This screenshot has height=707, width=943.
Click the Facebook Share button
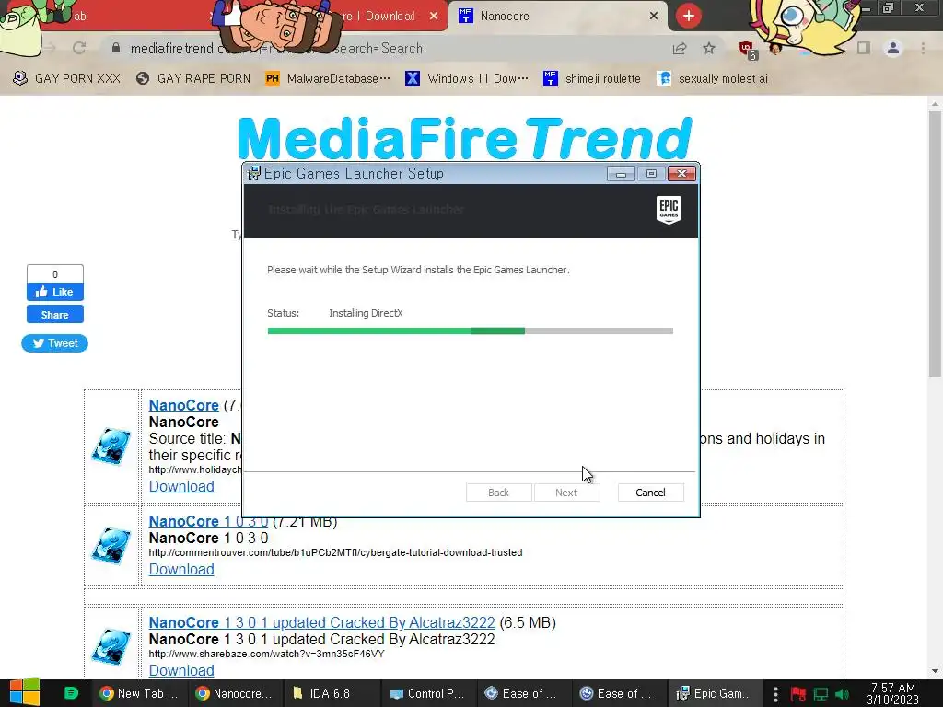[54, 315]
